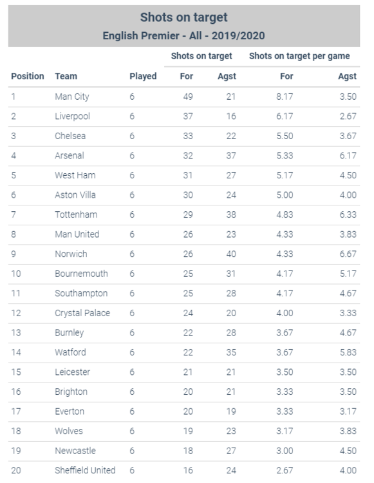Image resolution: width=374 pixels, height=483 pixels.
Task: Click the Played column header
Action: 143,76
